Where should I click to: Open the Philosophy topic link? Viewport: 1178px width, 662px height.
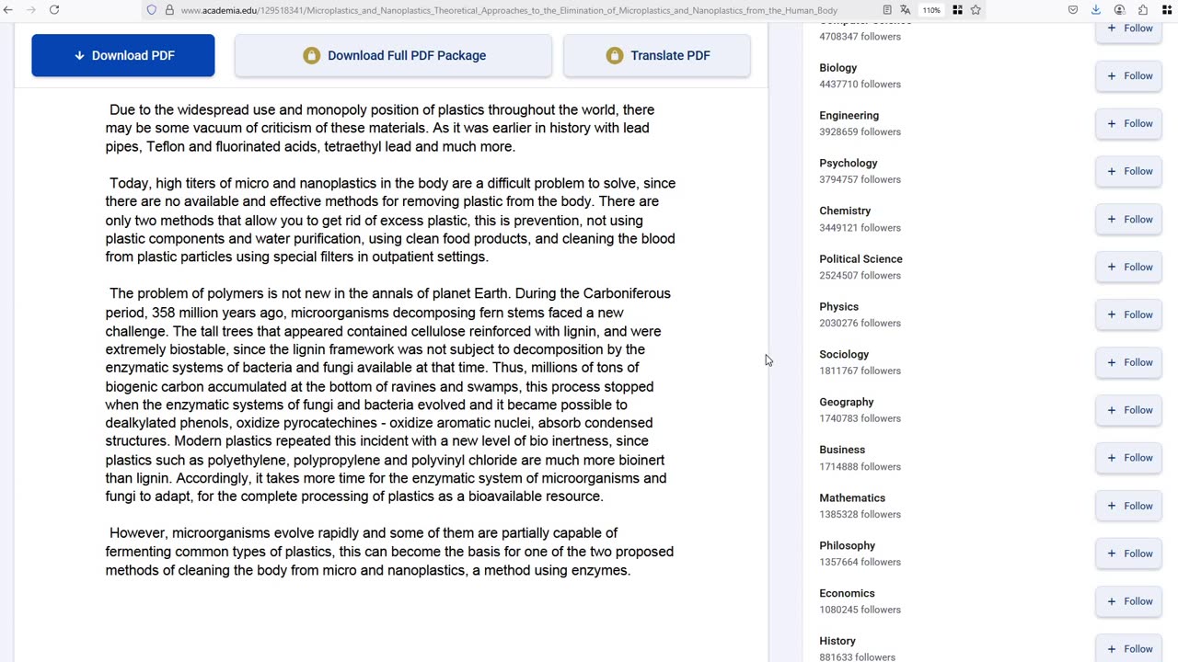click(x=847, y=546)
